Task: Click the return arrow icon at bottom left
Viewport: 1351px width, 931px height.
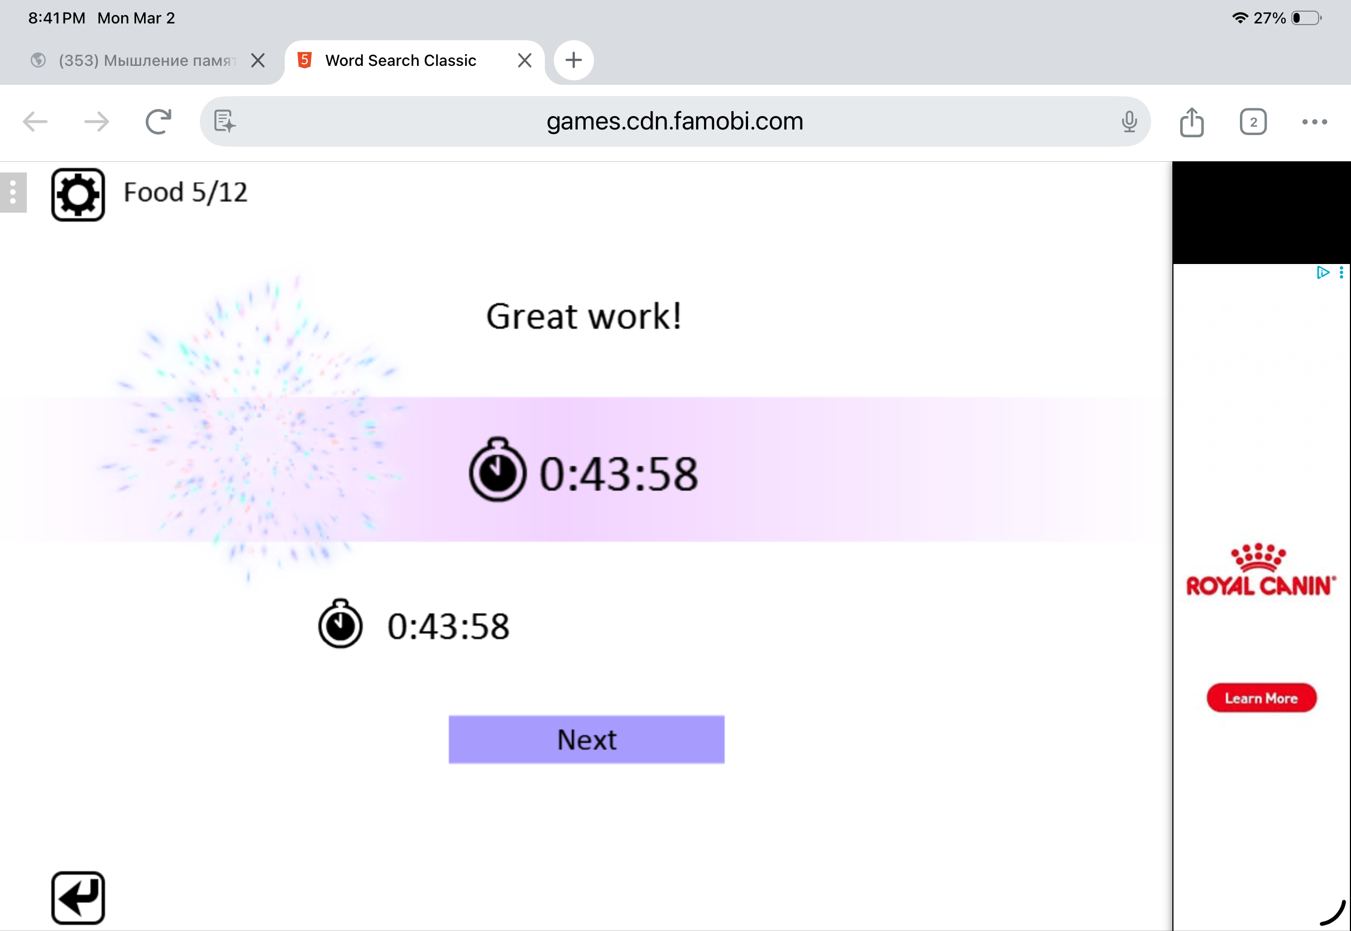Action: click(x=78, y=898)
